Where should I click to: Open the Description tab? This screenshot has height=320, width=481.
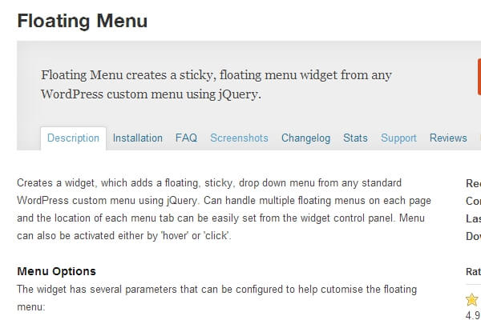click(73, 138)
